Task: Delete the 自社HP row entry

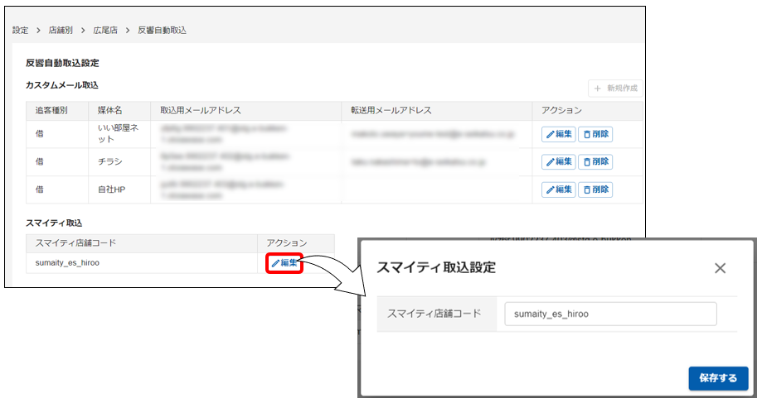Action: [x=595, y=190]
